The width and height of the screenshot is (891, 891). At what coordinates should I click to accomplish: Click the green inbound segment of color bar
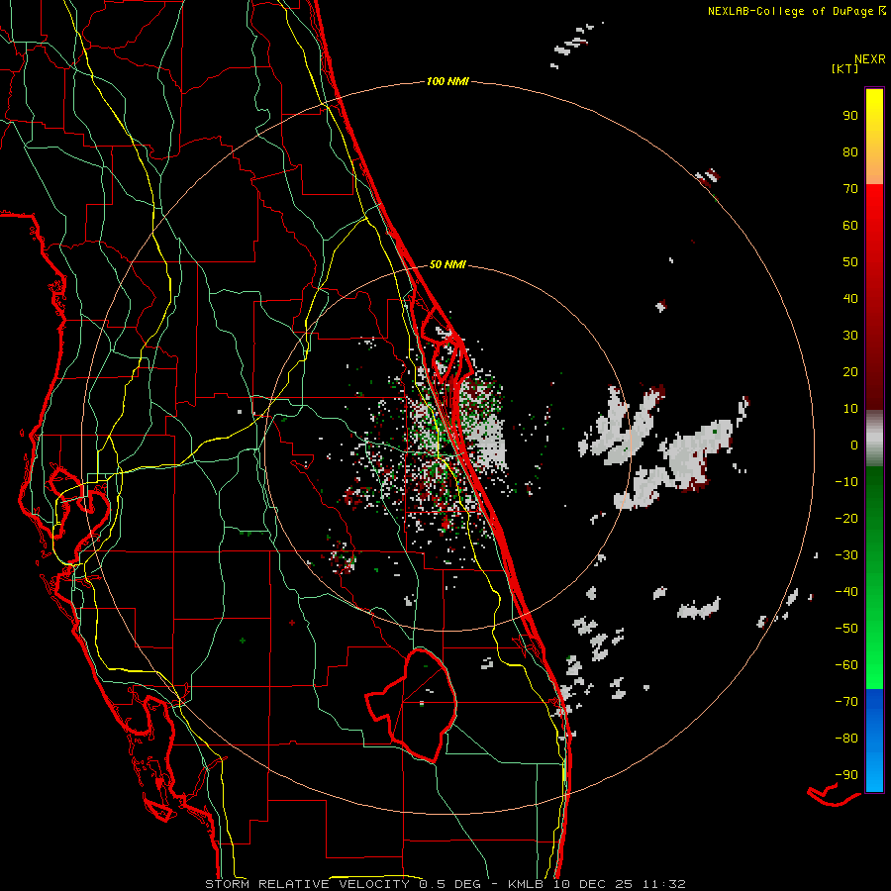[874, 577]
